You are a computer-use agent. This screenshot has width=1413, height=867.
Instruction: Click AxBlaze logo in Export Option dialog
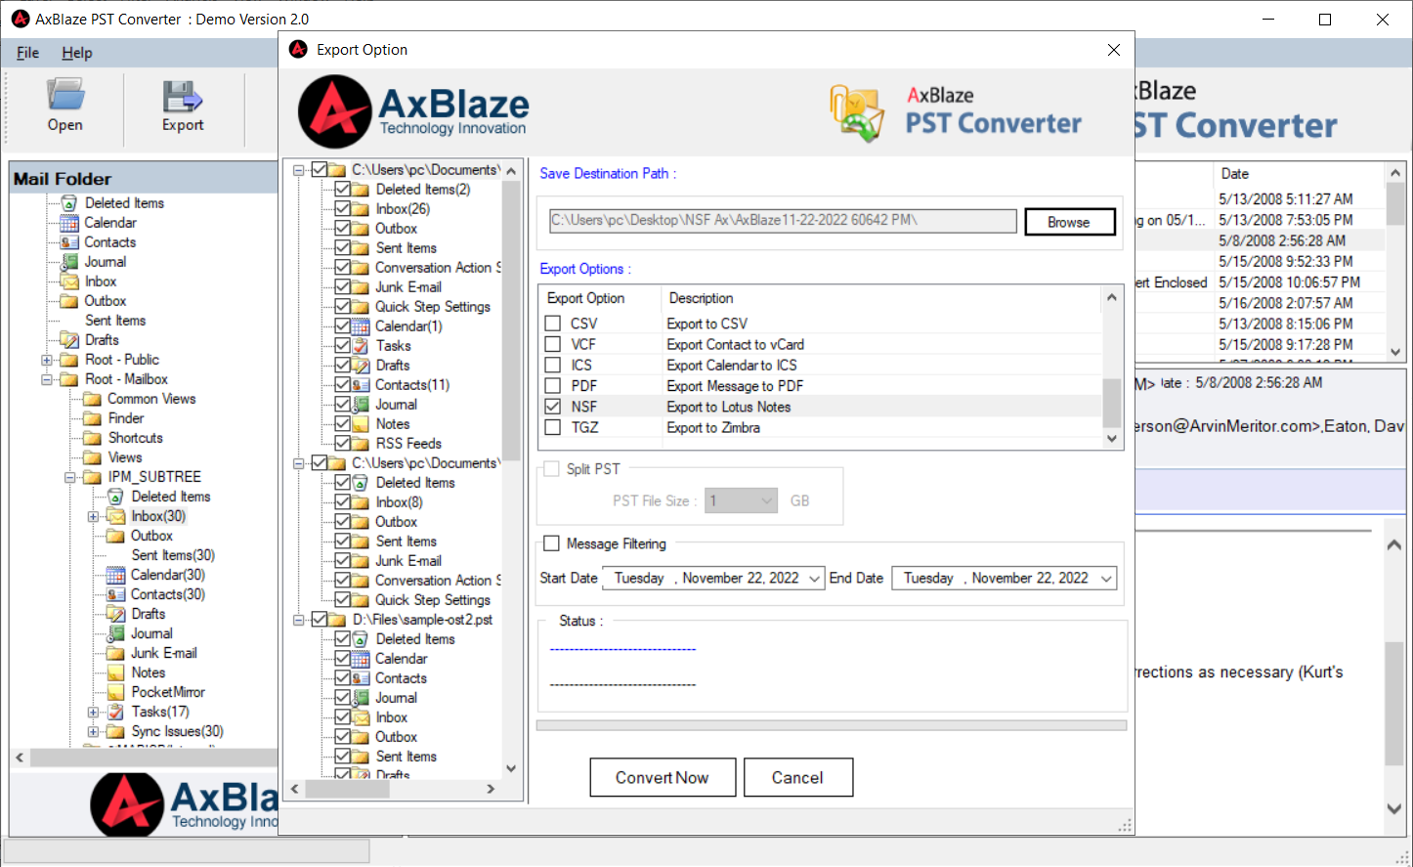coord(413,111)
